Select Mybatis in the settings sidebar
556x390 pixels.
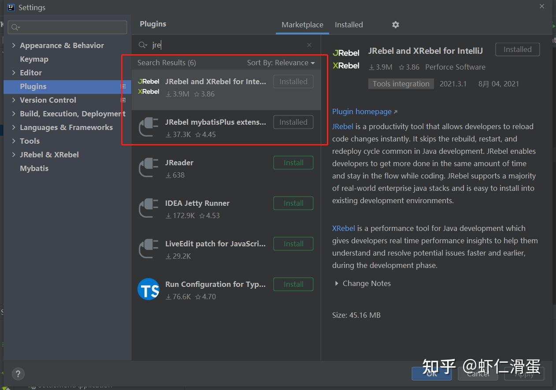(34, 168)
